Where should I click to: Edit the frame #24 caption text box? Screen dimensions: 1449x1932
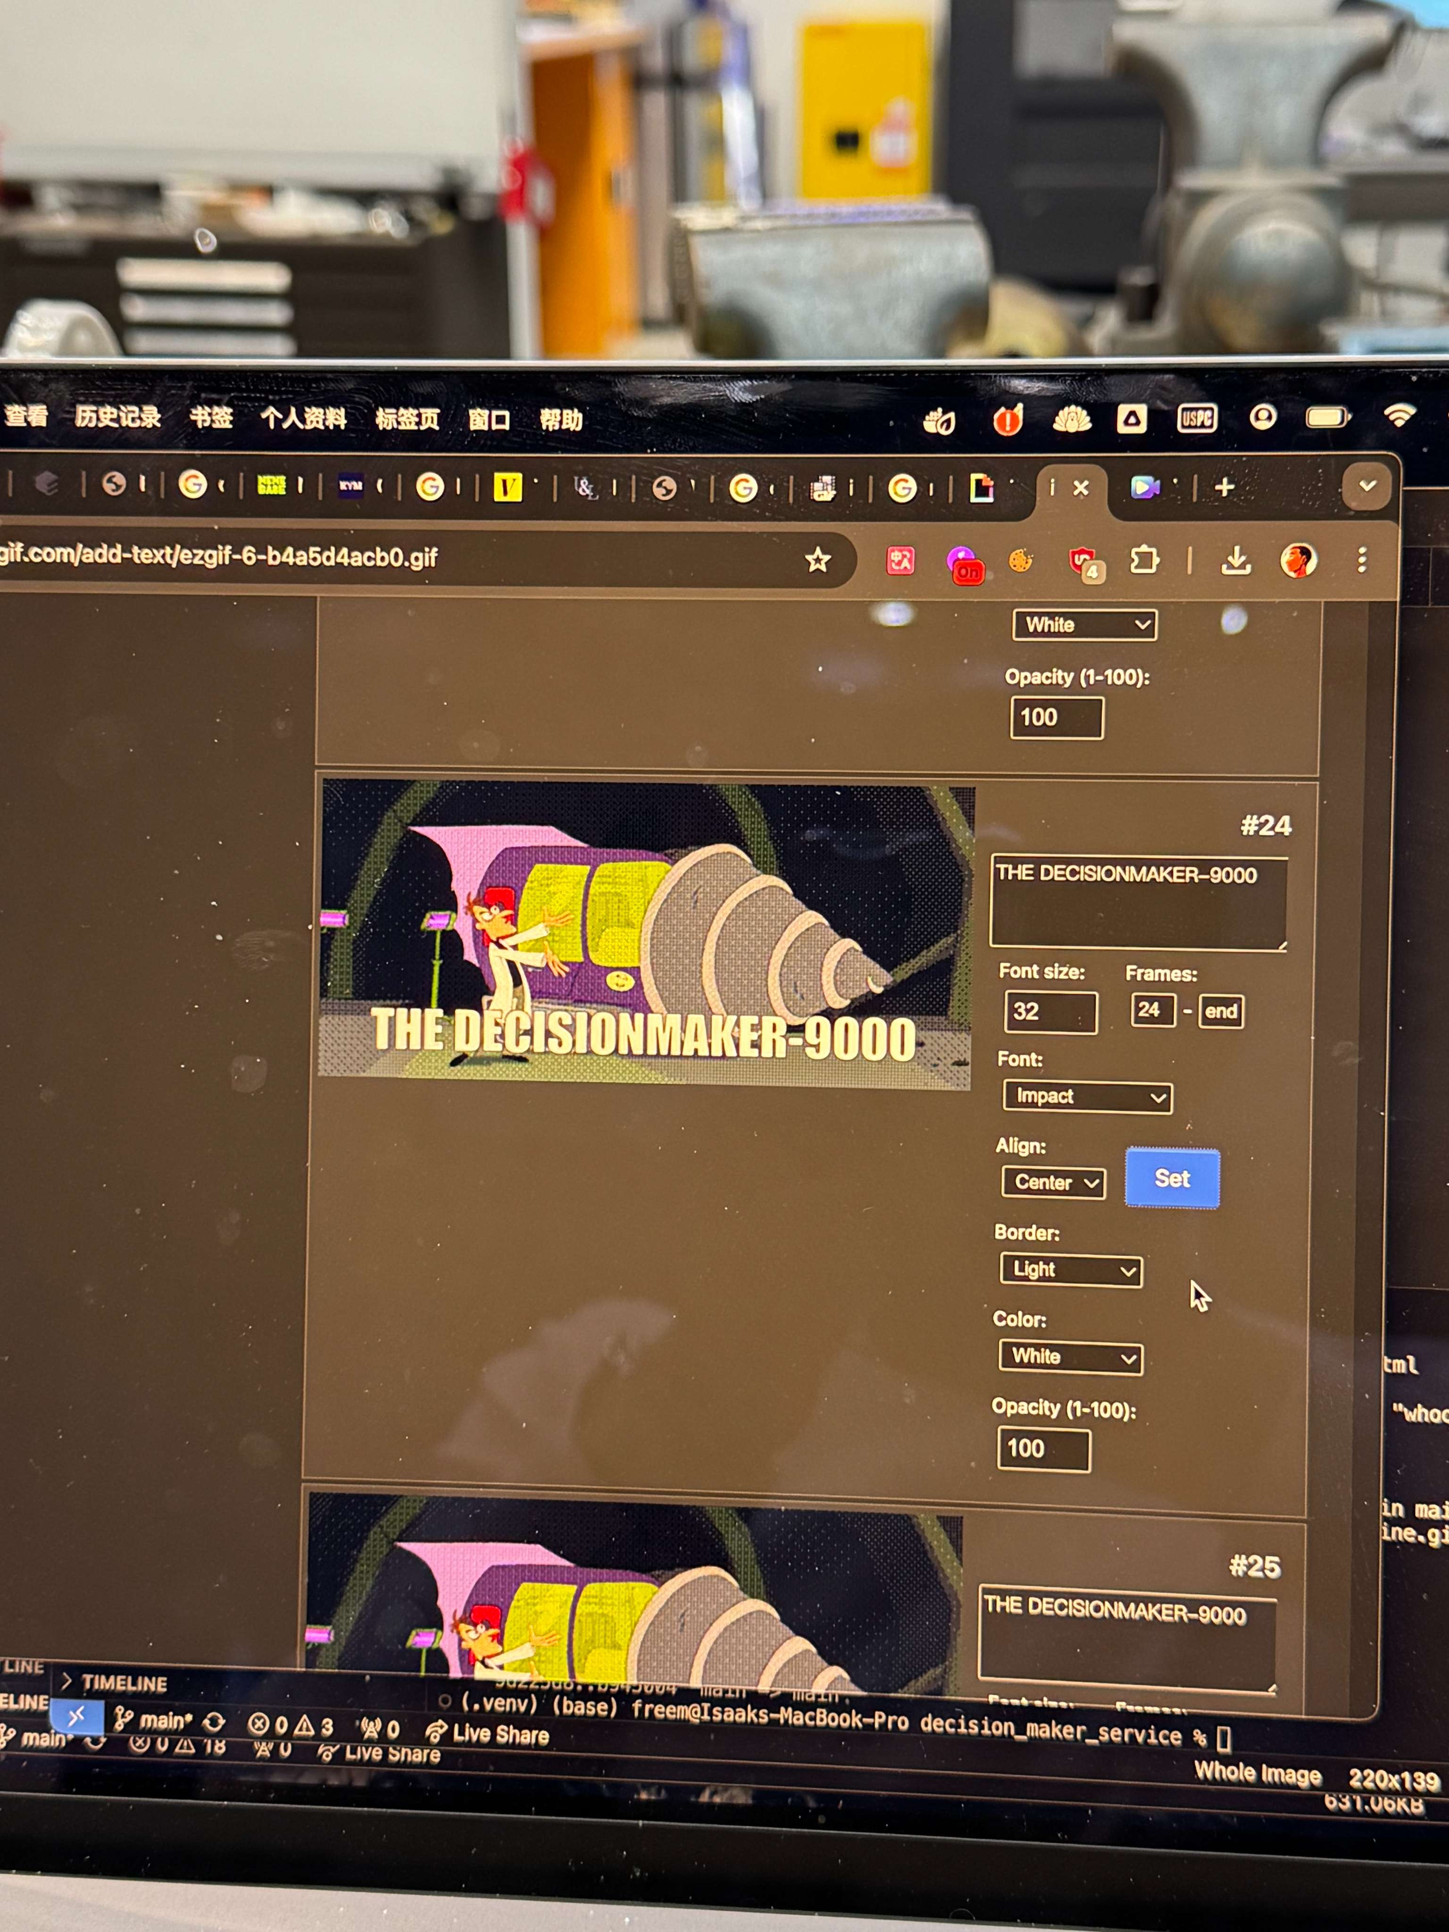1138,902
